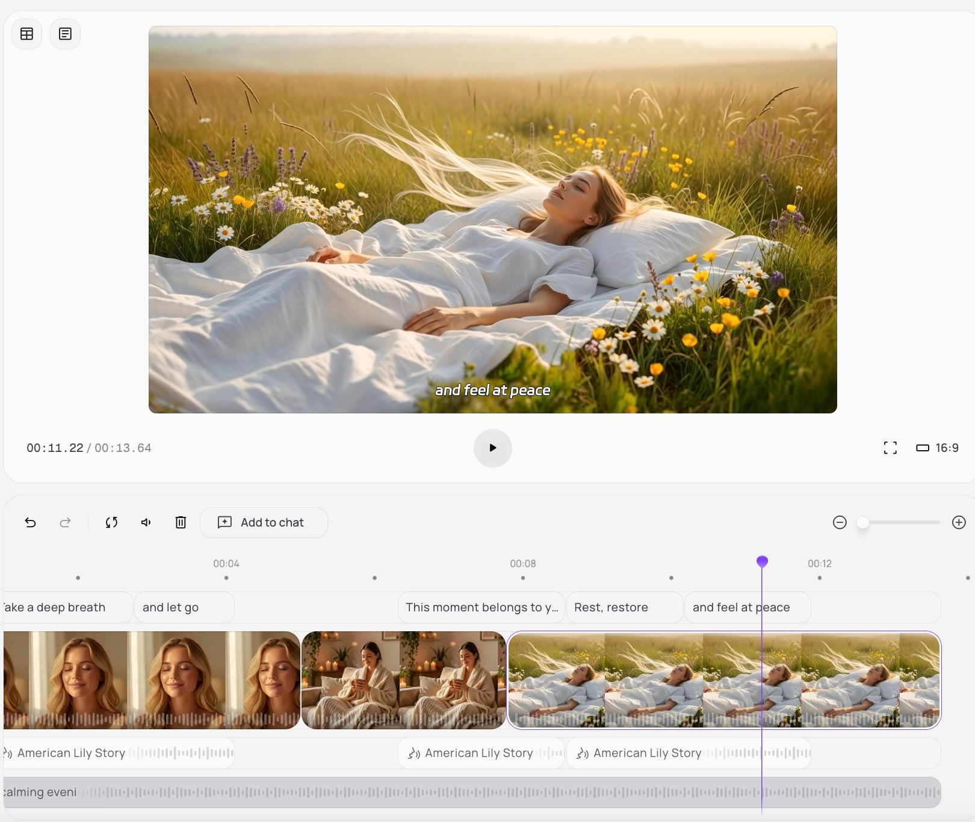
Task: Open the volume speaker icon
Action: click(x=146, y=522)
